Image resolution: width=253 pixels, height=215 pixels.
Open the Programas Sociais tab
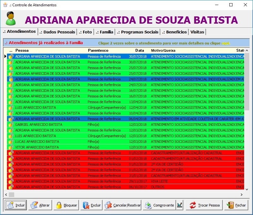pos(138,32)
